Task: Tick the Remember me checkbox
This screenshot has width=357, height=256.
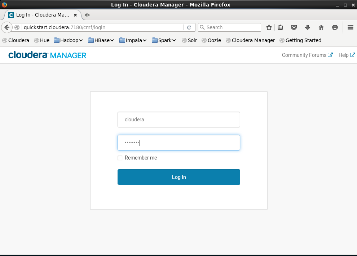Action: (120, 158)
